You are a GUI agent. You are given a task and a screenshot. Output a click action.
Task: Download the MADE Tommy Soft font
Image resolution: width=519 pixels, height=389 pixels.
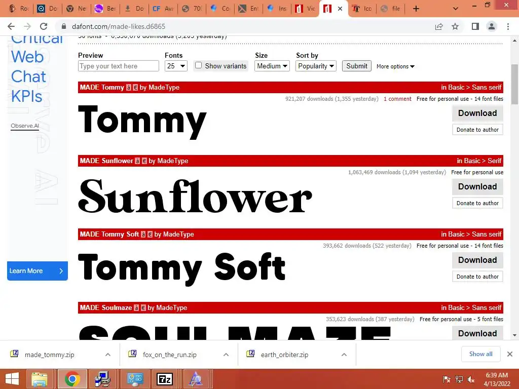click(x=477, y=260)
